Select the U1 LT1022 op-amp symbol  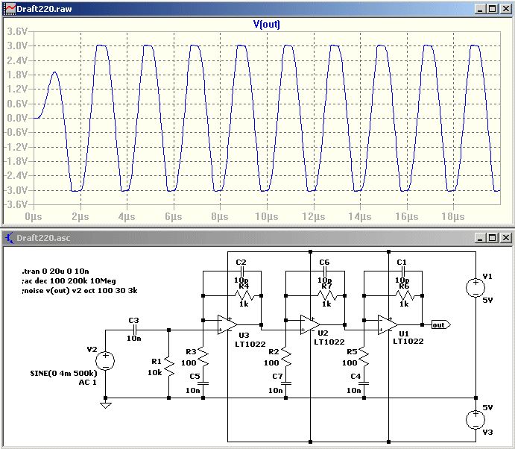coord(388,324)
